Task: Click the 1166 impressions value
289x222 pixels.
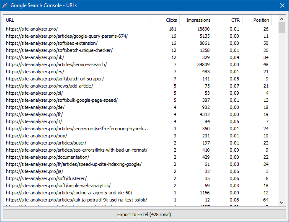Action: (x=205, y=193)
